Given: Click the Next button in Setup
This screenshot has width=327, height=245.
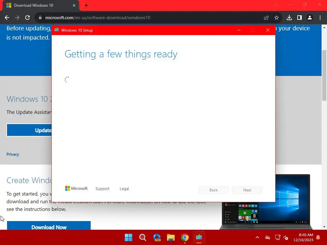Looking at the screenshot, I should pos(247,190).
